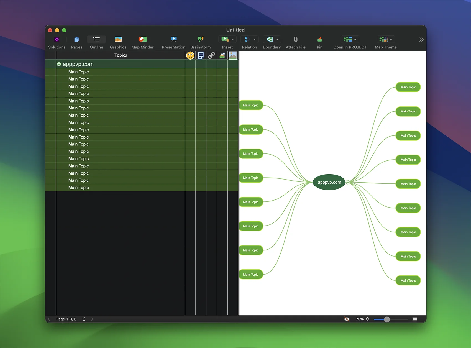Screen dimensions: 471x348
Task: Select the first Main Topic outline row
Action: click(142, 72)
